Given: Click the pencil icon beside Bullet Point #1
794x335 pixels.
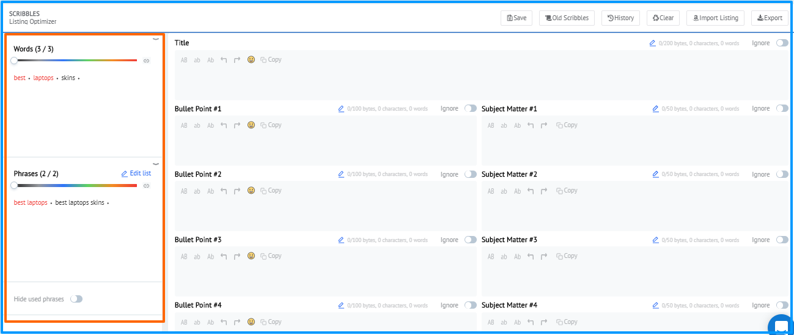Looking at the screenshot, I should [341, 109].
